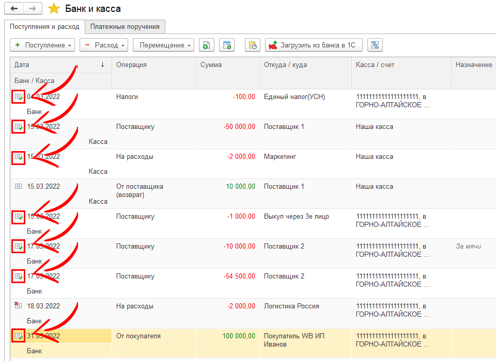Click the create-based-on icon in the toolbar
The height and width of the screenshot is (361, 496).
[x=227, y=45]
